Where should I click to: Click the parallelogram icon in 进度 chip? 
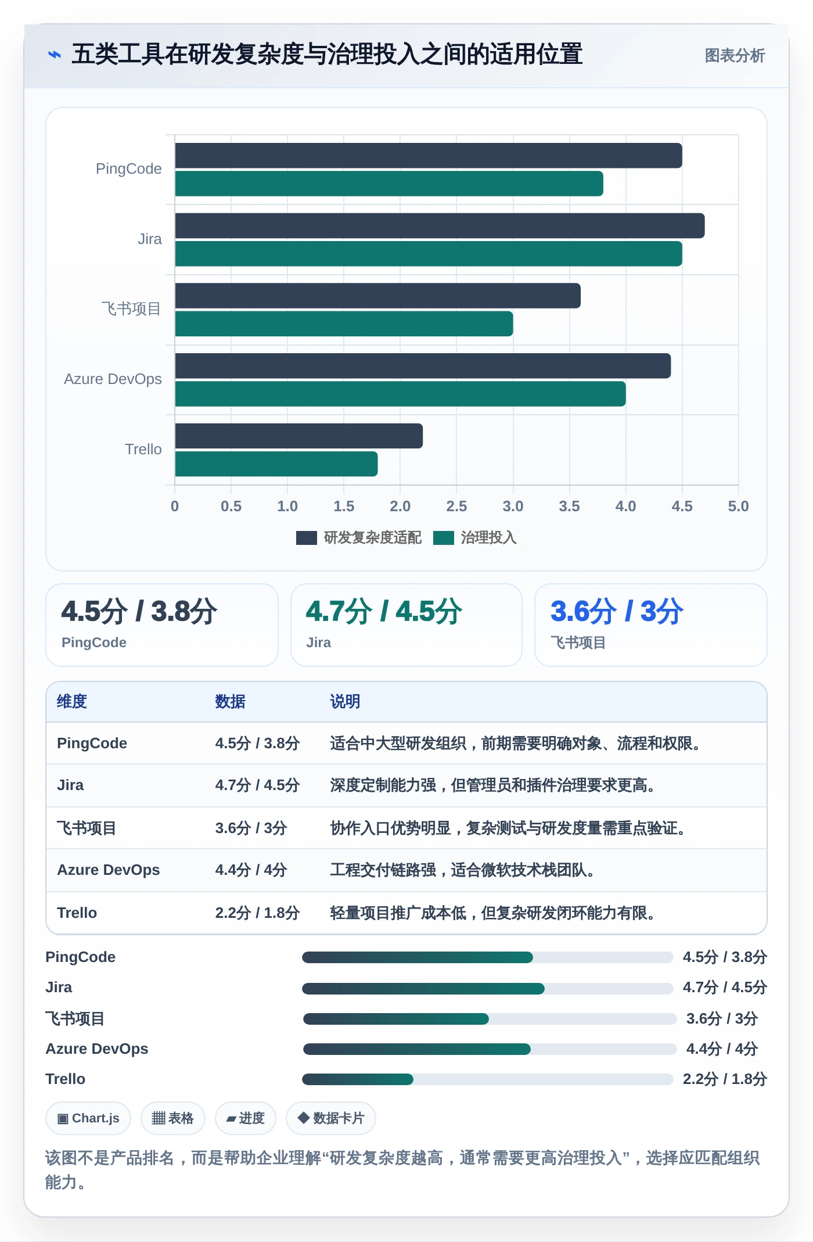231,1119
